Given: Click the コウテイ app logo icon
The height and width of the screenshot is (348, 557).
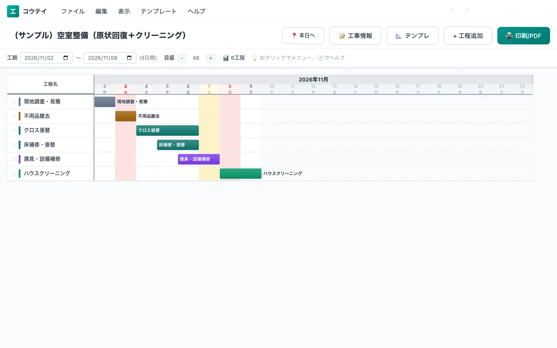Looking at the screenshot, I should click(13, 11).
